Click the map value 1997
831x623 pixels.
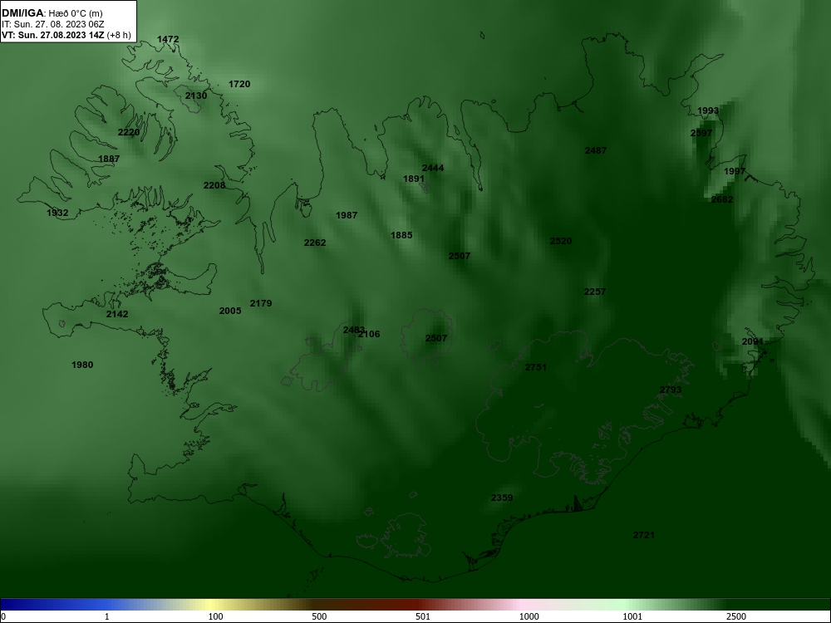[x=735, y=171]
